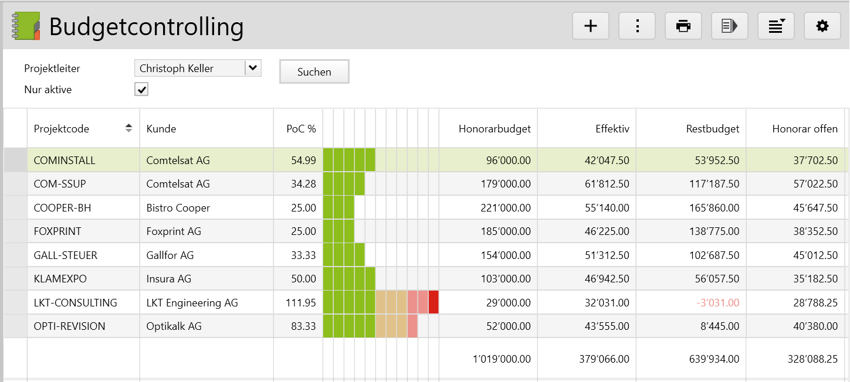The width and height of the screenshot is (850, 382).
Task: Click the PoC % column header
Action: tap(300, 129)
